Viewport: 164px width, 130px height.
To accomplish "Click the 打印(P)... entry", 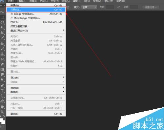I will pos(36,104).
